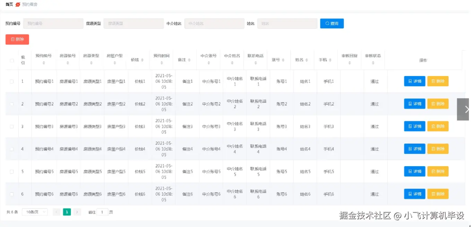
Task: Click 通过 status in row 4
Action: (375, 149)
